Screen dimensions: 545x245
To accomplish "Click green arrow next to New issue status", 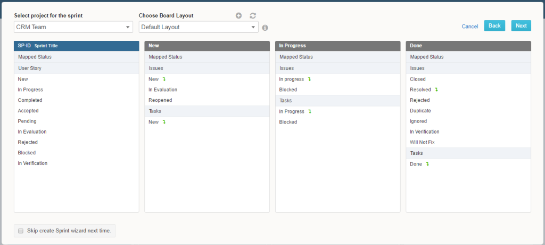I will [x=164, y=79].
